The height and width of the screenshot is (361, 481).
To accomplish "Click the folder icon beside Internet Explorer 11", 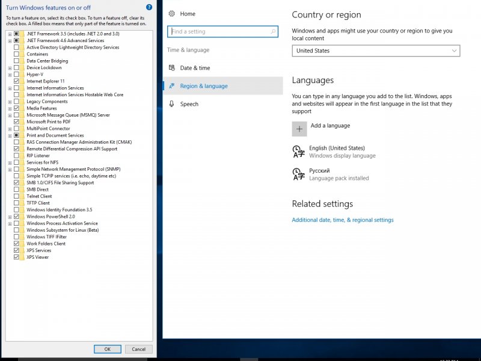I will (x=22, y=81).
